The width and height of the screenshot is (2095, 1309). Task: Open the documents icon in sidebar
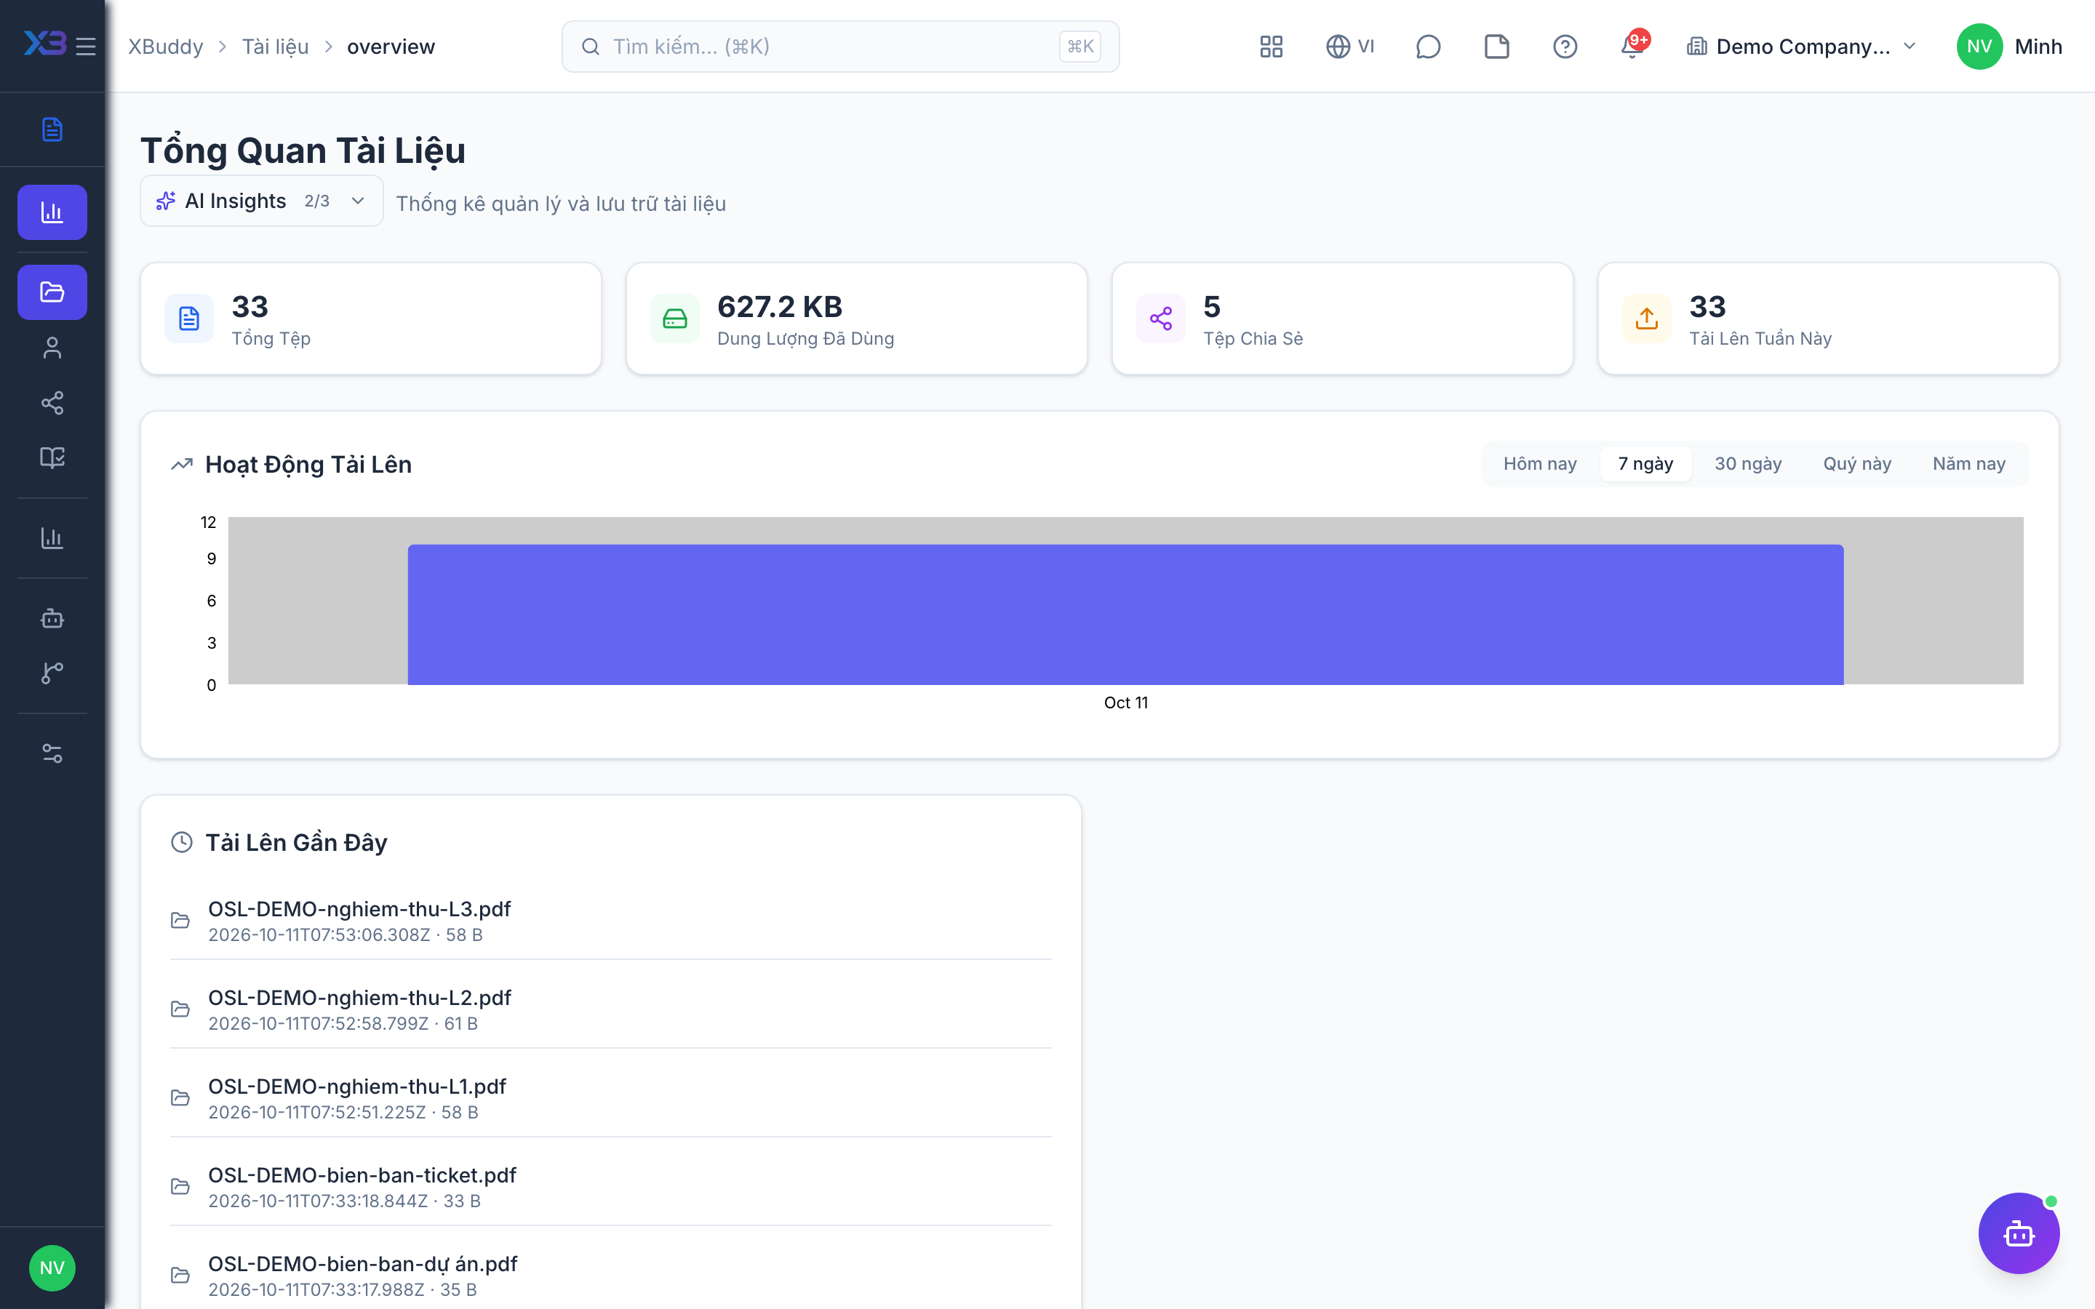52,129
